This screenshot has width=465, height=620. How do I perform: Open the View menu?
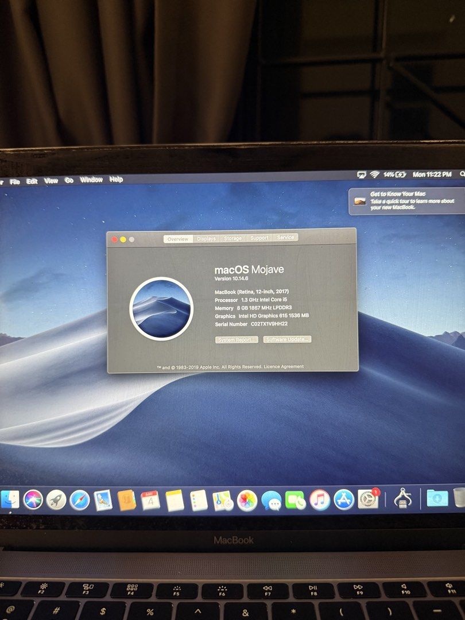51,181
